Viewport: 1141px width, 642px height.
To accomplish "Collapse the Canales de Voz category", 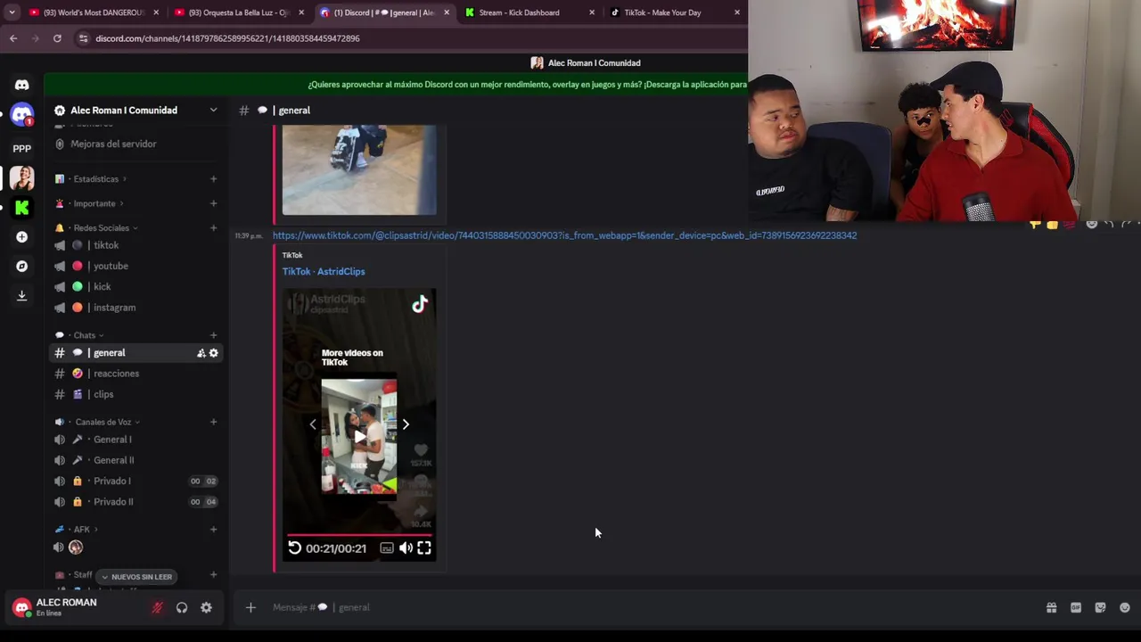I will tap(103, 422).
